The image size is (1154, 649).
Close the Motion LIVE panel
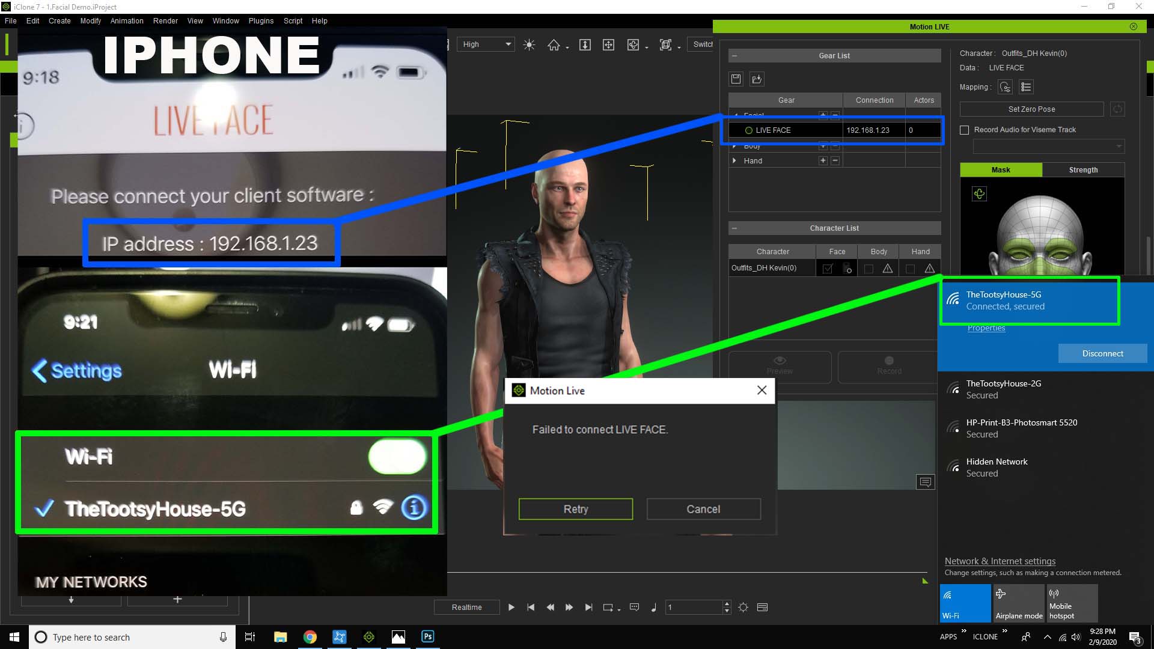pyautogui.click(x=1134, y=26)
